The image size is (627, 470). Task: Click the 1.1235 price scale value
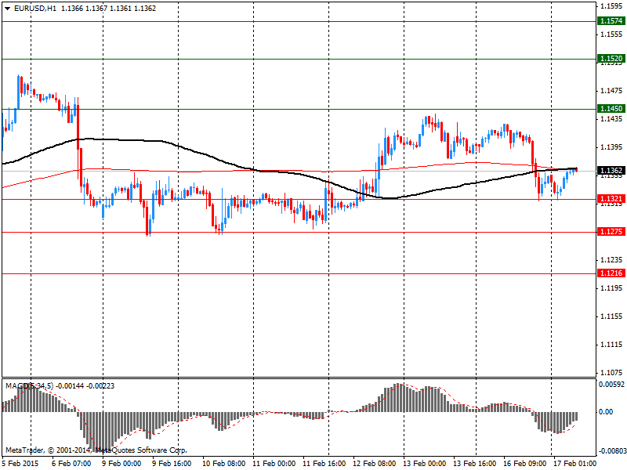coord(612,260)
